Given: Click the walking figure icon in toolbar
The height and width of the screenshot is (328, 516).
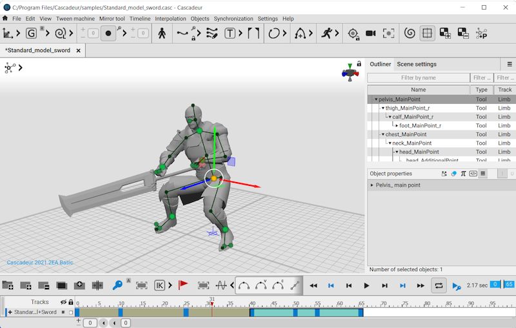Looking at the screenshot, I should tap(161, 33).
